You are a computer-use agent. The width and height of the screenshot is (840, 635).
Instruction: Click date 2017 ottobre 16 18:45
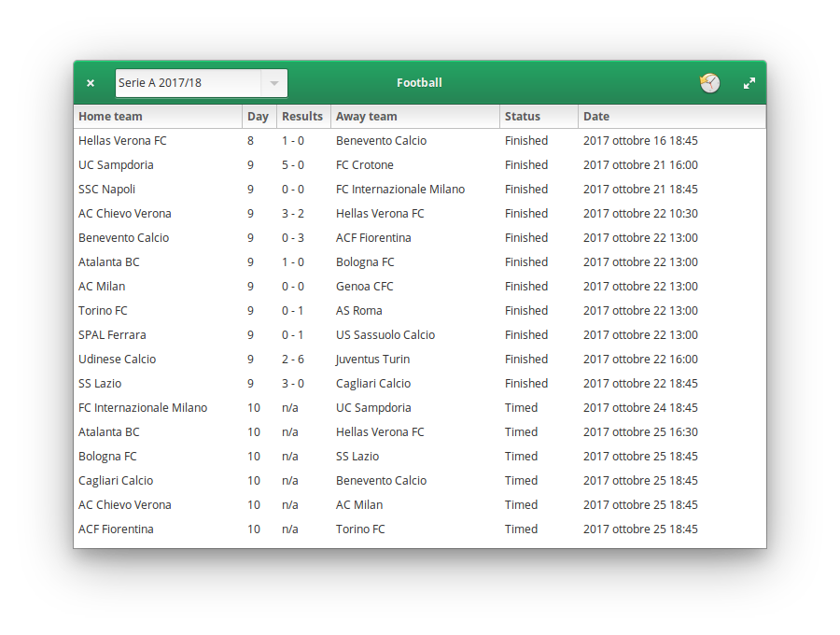tap(640, 140)
